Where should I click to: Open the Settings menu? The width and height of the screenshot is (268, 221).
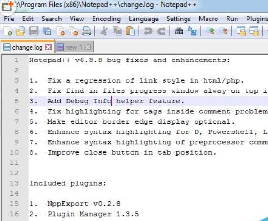(178, 19)
